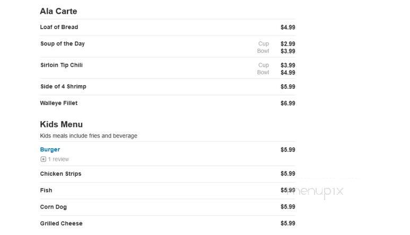Select the Corn Dog item
The width and height of the screenshot is (410, 235).
pyautogui.click(x=54, y=207)
